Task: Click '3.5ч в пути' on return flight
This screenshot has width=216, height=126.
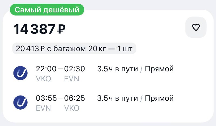Action: [117, 99]
